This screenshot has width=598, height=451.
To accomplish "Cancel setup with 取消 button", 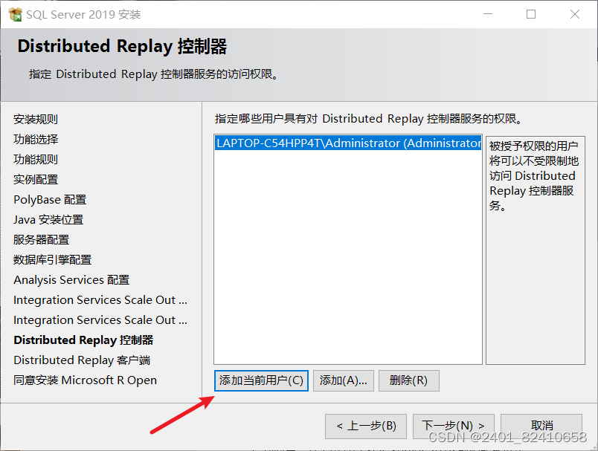I will [541, 426].
